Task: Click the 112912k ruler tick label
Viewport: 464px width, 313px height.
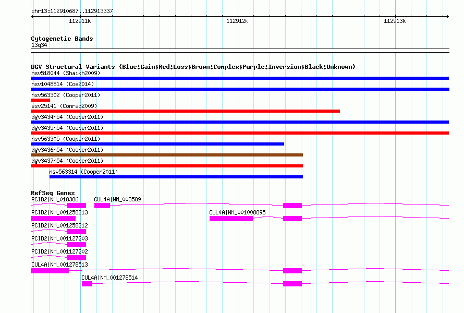Action: (x=237, y=21)
